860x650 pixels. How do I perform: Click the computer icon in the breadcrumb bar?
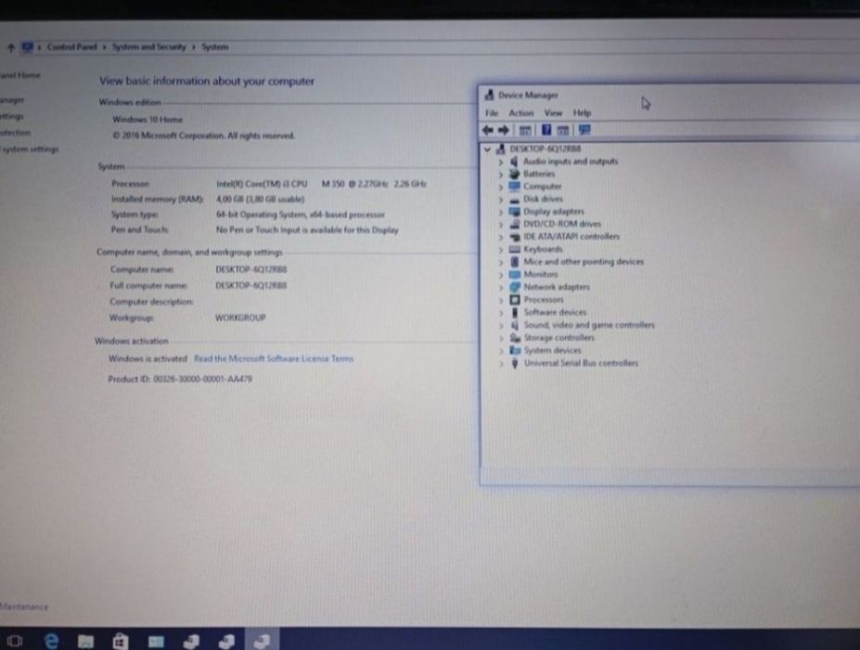(x=27, y=47)
